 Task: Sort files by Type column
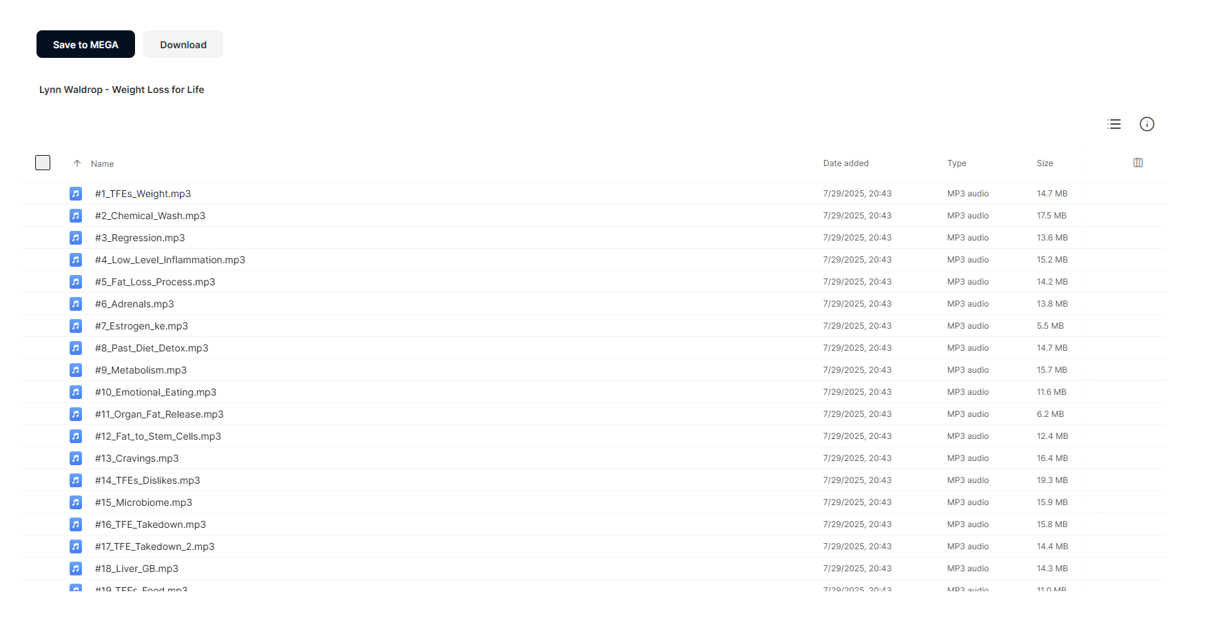click(957, 163)
